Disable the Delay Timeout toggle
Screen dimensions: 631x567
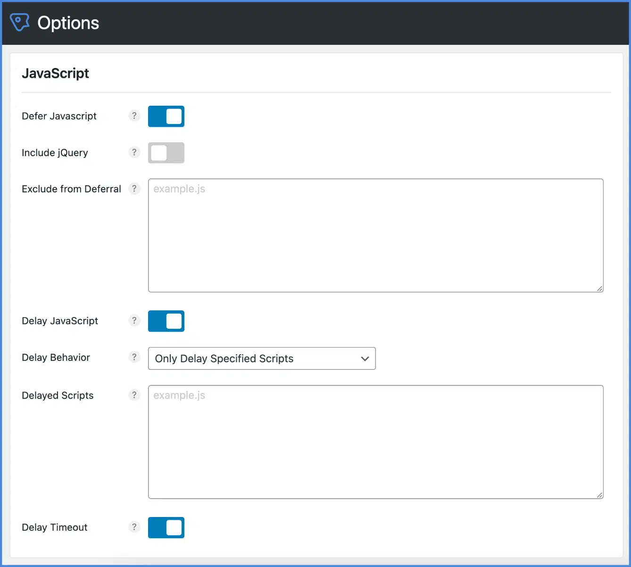pyautogui.click(x=166, y=527)
